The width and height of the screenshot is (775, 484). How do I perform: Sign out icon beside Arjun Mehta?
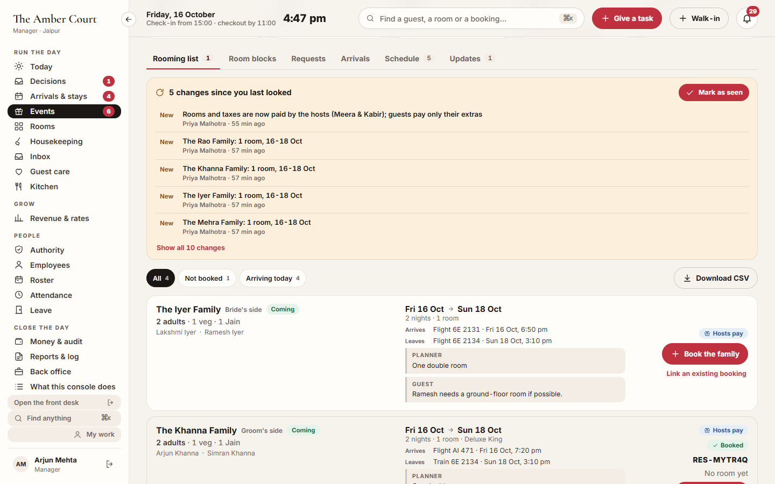[110, 464]
